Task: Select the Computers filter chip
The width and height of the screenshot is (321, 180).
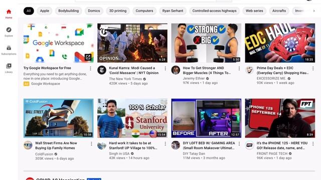Action: (x=144, y=11)
